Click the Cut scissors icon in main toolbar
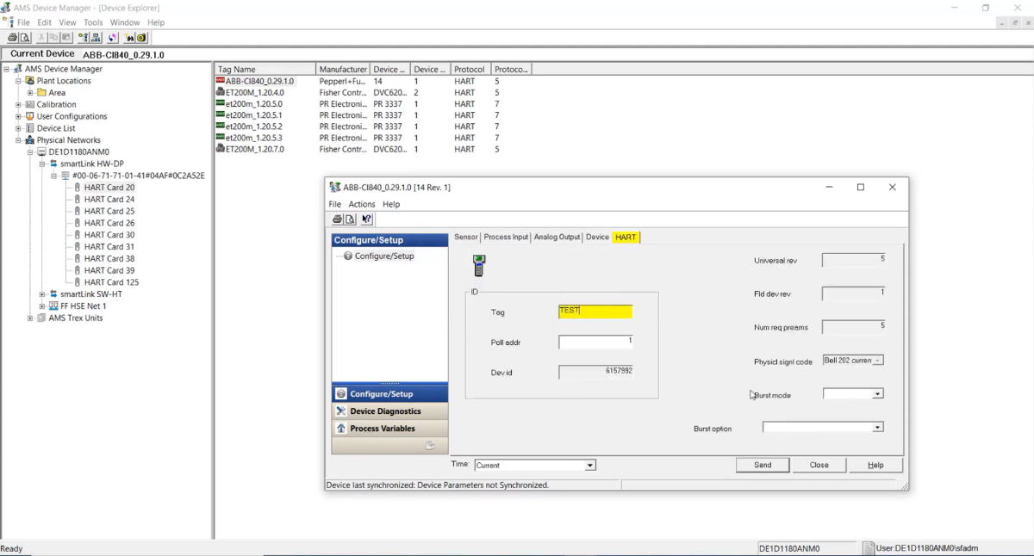Screen dimensions: 1034x556 [40, 38]
